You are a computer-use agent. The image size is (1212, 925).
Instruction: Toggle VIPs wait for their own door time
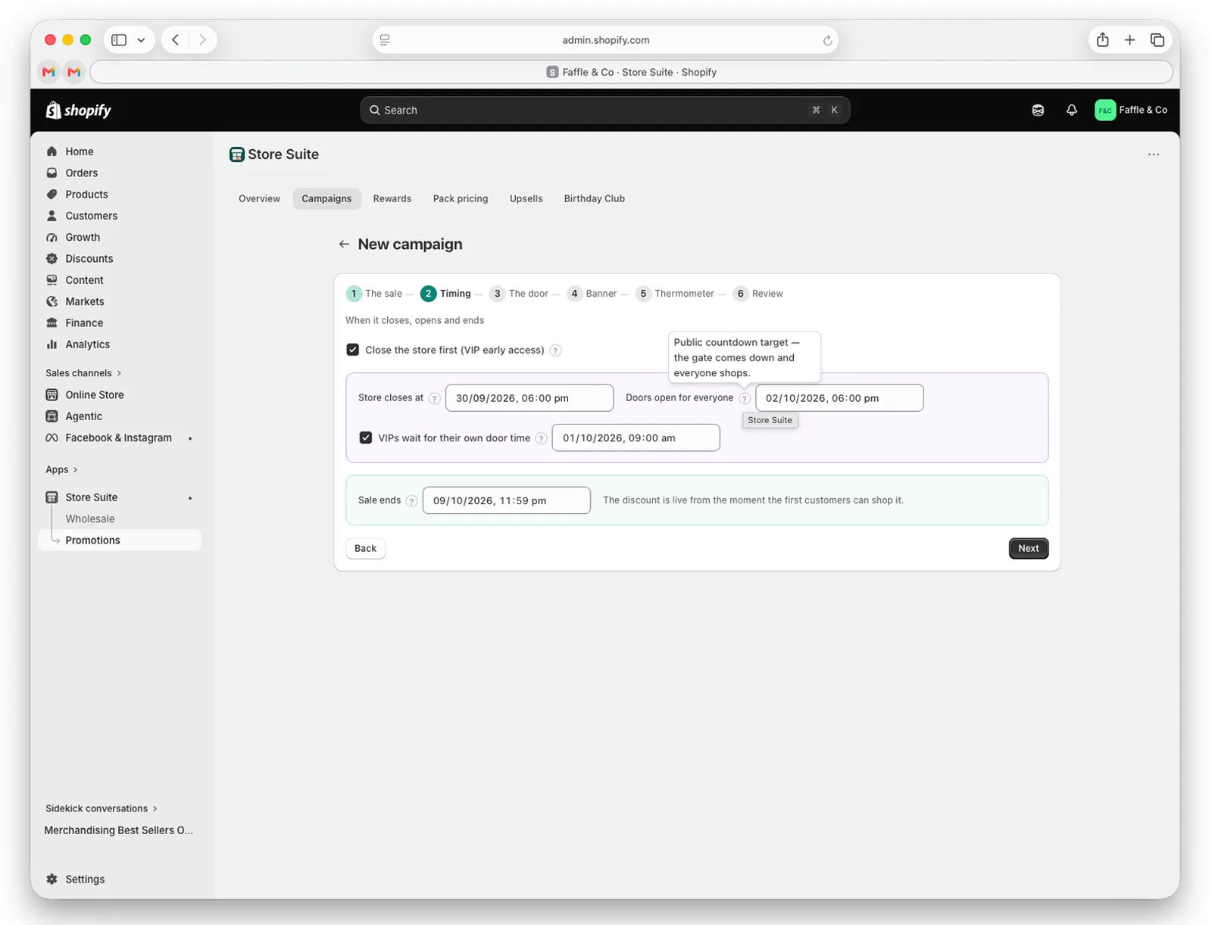tap(366, 438)
